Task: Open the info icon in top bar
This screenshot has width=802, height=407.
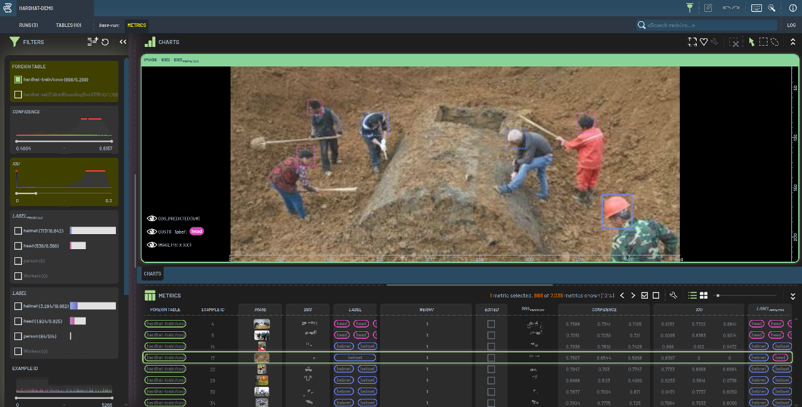Action: coord(793,8)
